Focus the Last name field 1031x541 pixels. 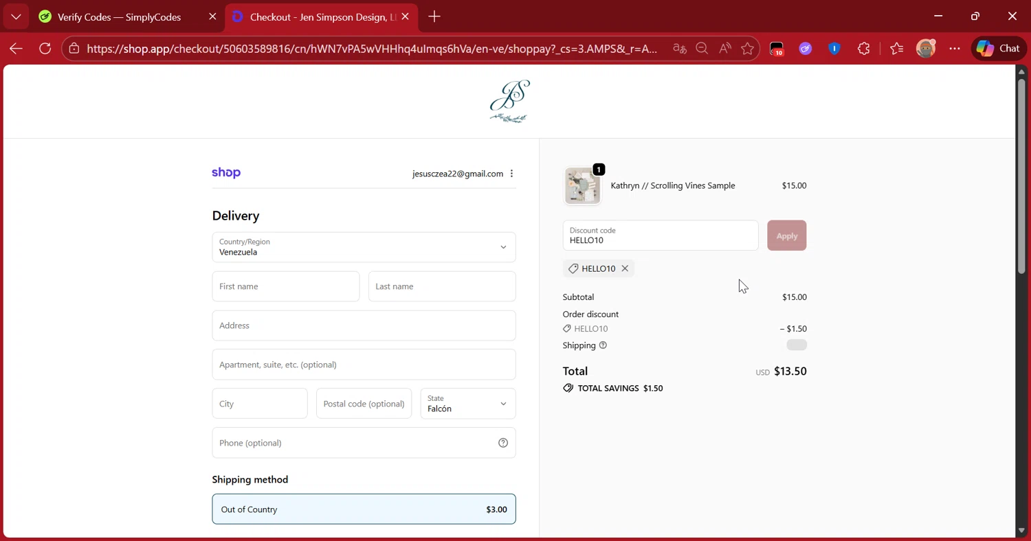[442, 286]
